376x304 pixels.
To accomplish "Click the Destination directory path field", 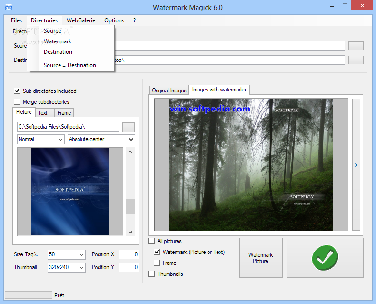I will [x=229, y=60].
